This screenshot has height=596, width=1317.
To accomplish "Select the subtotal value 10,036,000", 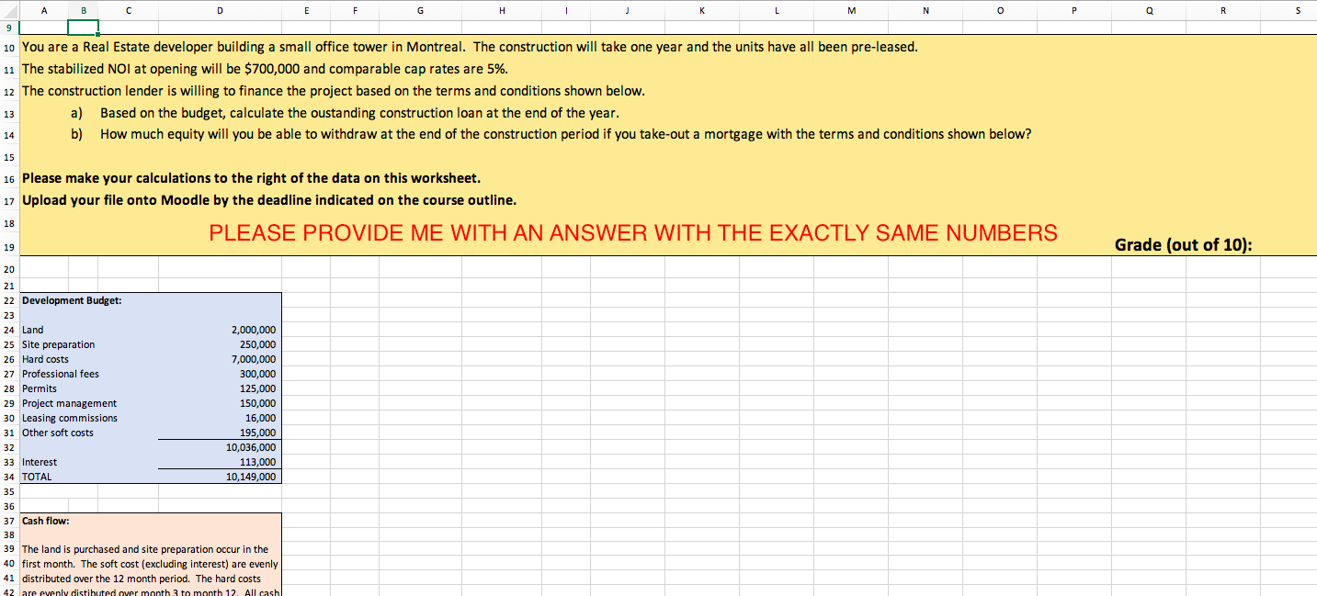I will (x=251, y=447).
